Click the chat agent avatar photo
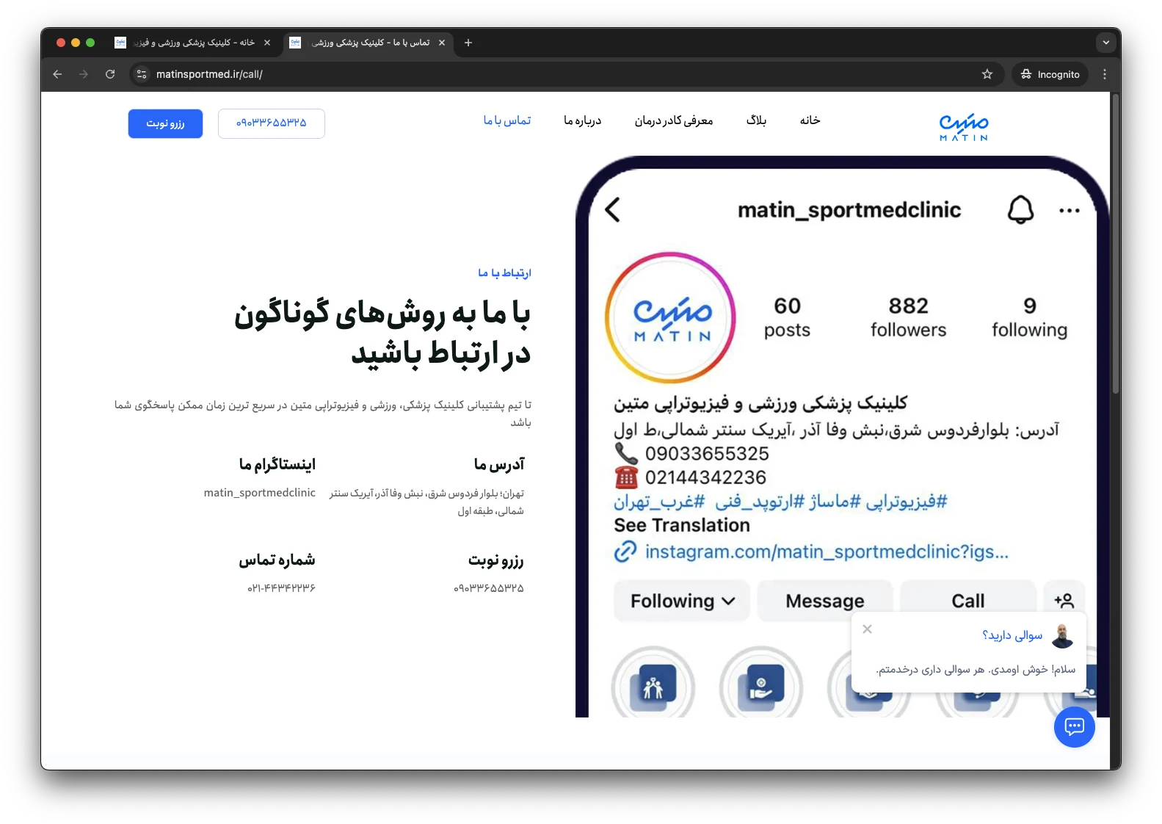 (1062, 636)
